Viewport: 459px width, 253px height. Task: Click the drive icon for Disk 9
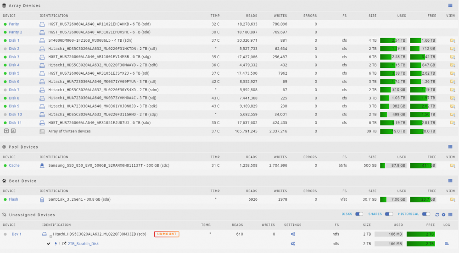click(x=42, y=106)
